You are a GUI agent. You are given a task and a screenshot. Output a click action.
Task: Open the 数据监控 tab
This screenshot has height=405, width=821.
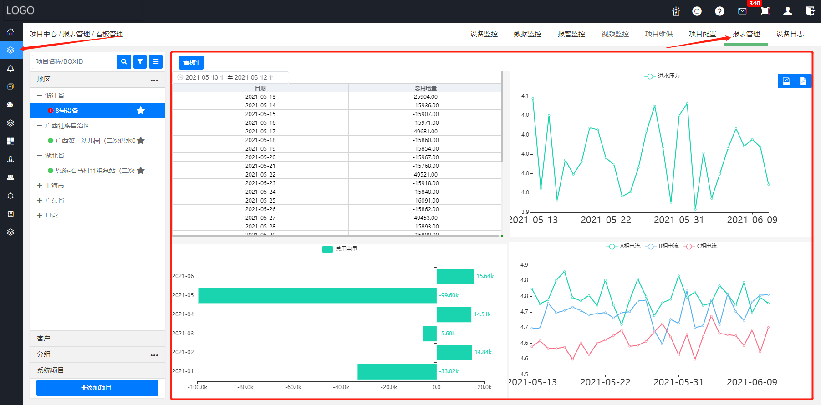point(528,34)
